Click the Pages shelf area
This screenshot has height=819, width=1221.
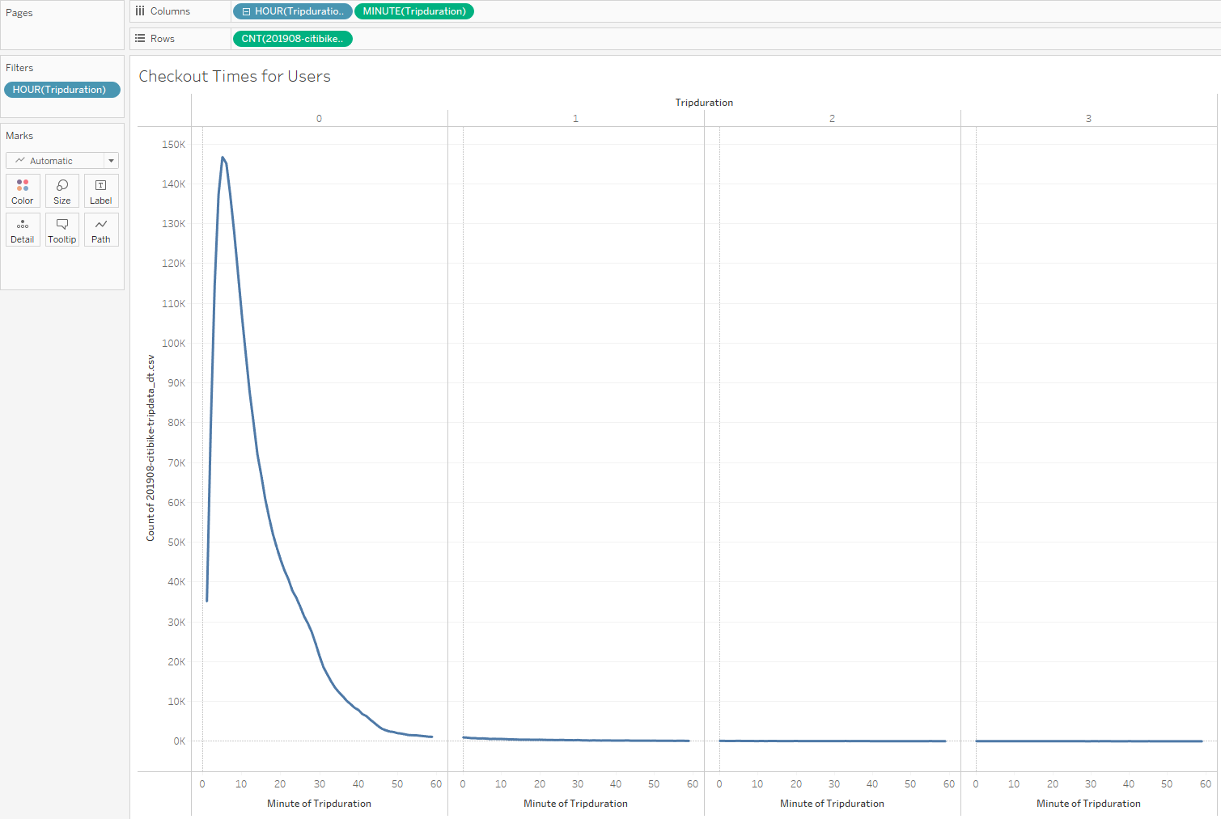coord(61,24)
